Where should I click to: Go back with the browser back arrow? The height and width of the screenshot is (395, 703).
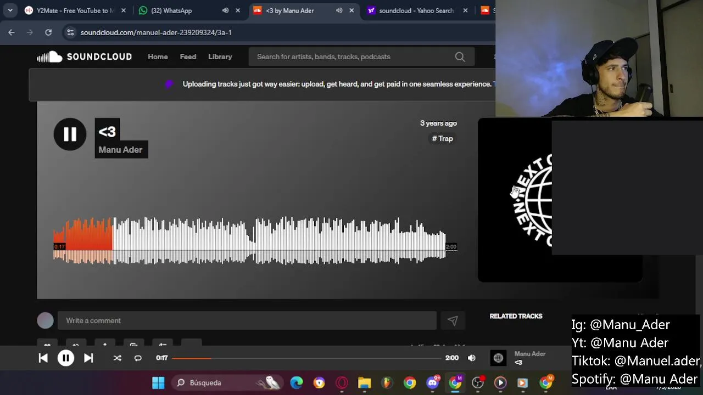coord(12,32)
